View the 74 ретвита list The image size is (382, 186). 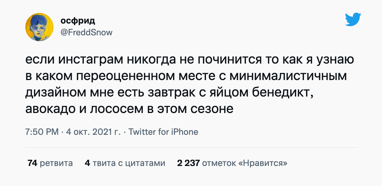(50, 163)
